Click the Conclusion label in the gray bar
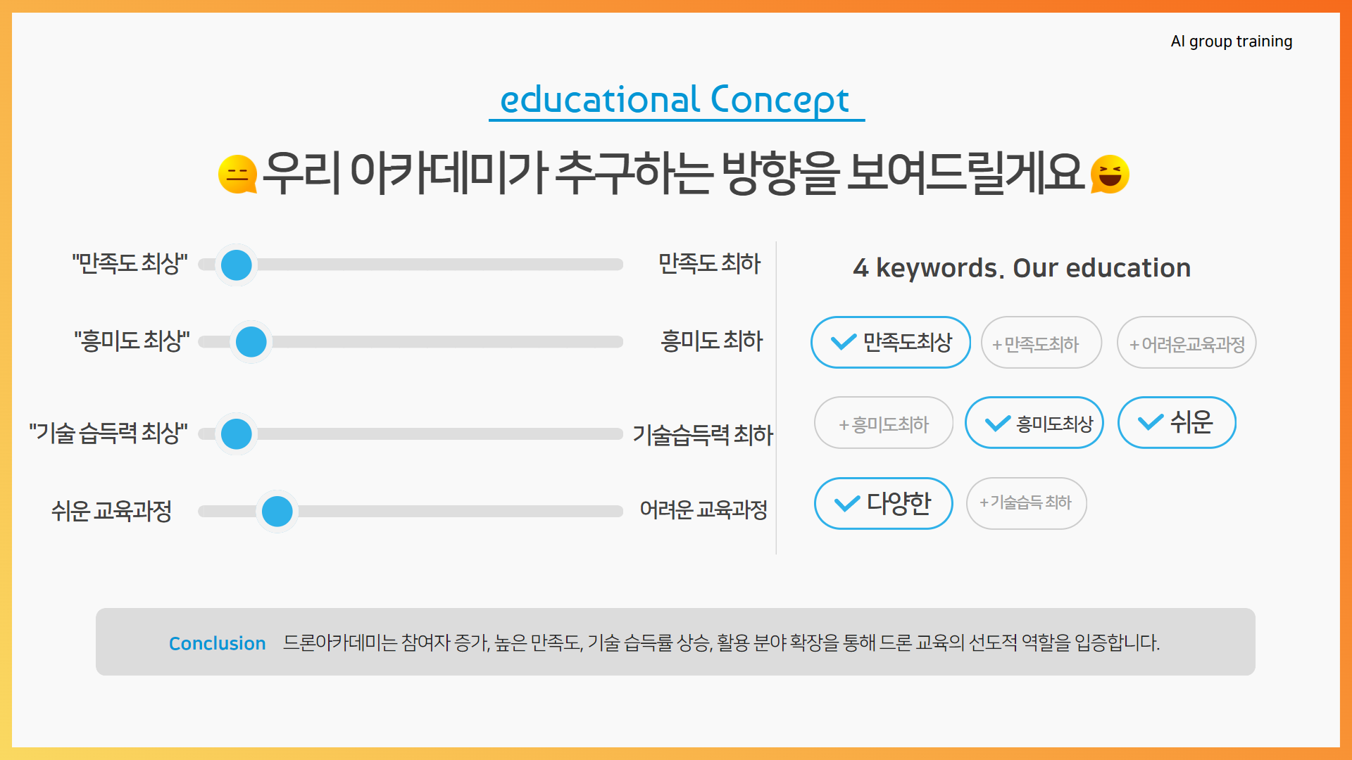The image size is (1352, 760). click(x=218, y=643)
